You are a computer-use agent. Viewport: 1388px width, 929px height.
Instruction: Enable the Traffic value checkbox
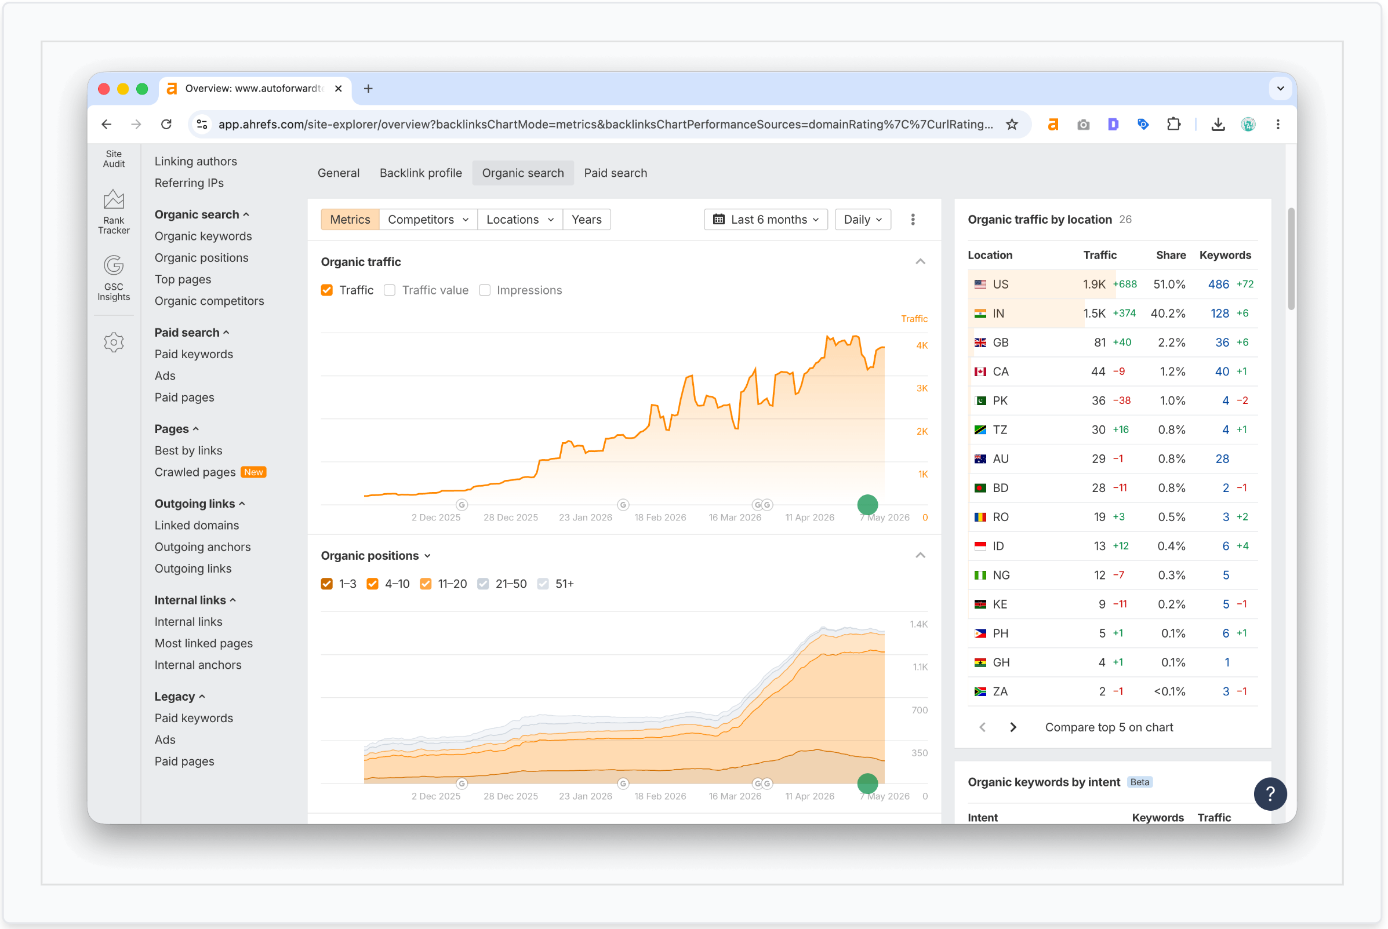click(390, 290)
